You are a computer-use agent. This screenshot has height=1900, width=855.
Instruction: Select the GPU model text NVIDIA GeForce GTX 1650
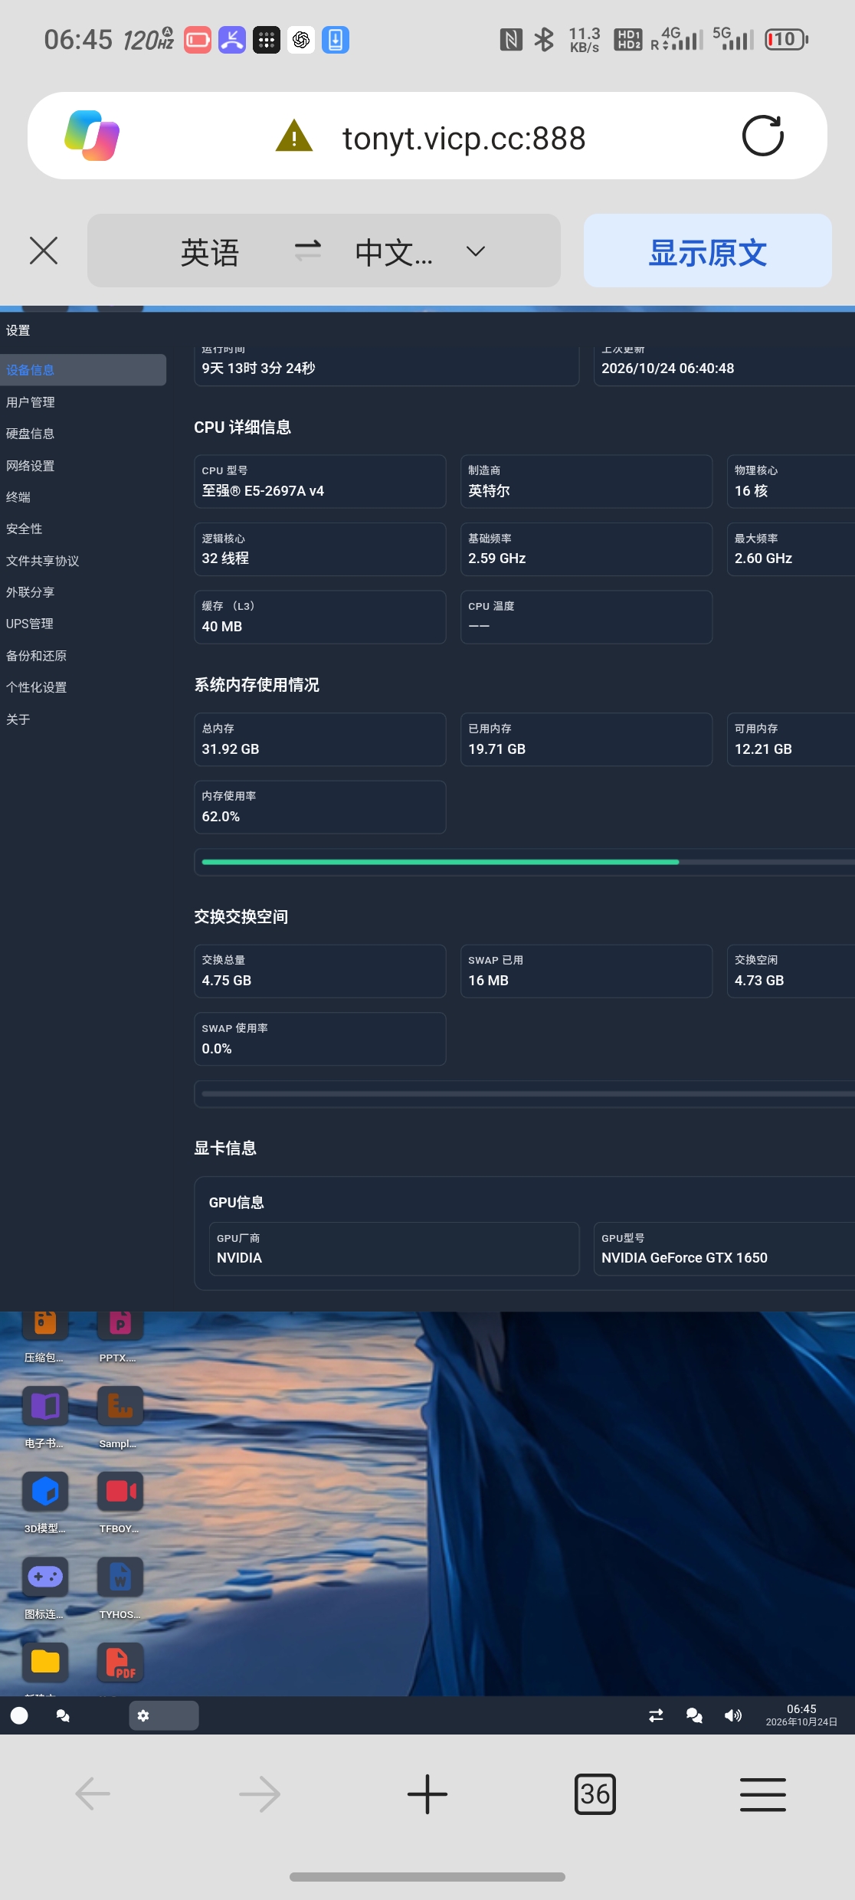pos(684,1257)
